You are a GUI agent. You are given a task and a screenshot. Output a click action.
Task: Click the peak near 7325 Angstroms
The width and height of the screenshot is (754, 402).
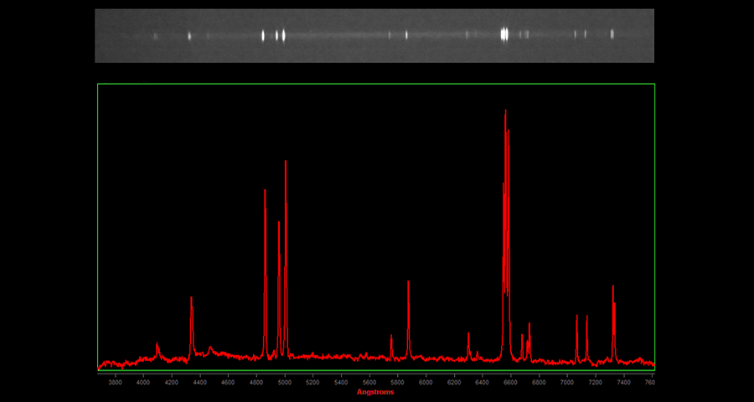[613, 287]
